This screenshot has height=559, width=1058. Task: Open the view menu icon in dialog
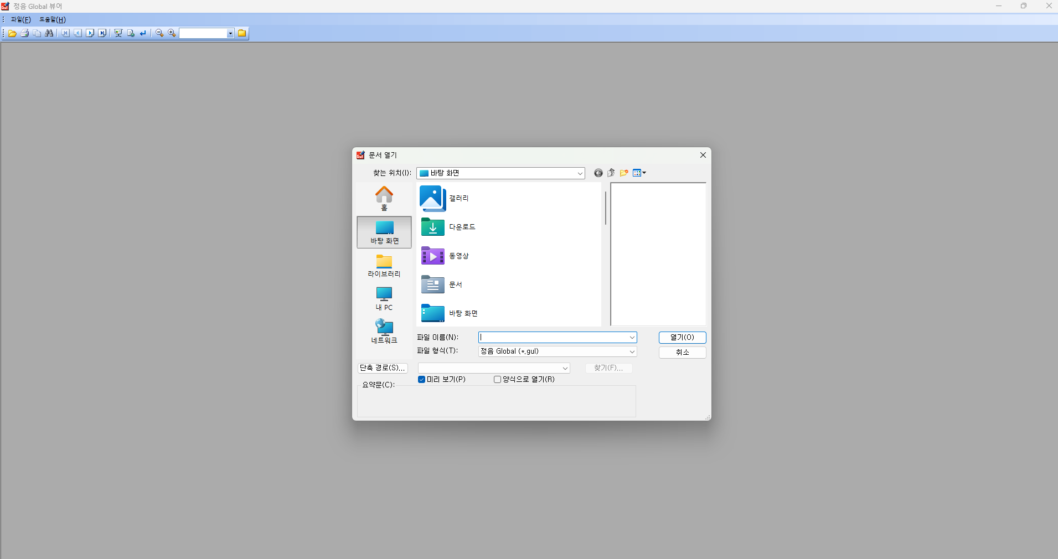639,173
